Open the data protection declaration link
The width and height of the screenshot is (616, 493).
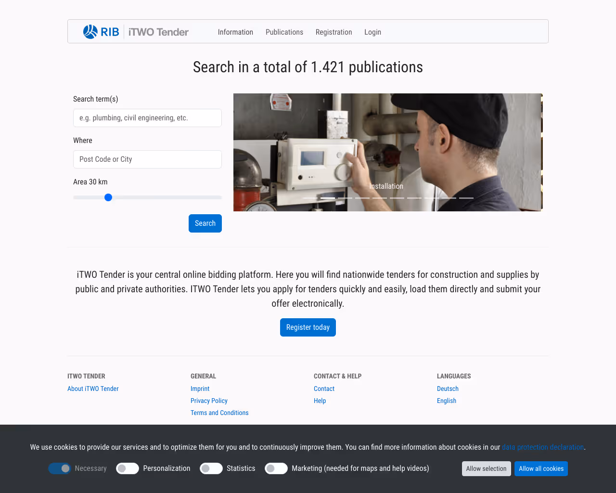pos(542,447)
